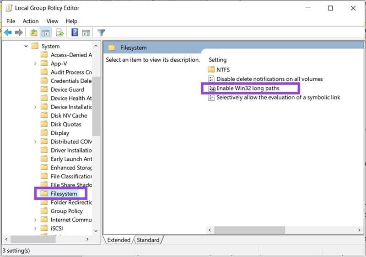Click policy icon beside Enable Win32 long paths
This screenshot has width=366, height=257.
(212, 88)
